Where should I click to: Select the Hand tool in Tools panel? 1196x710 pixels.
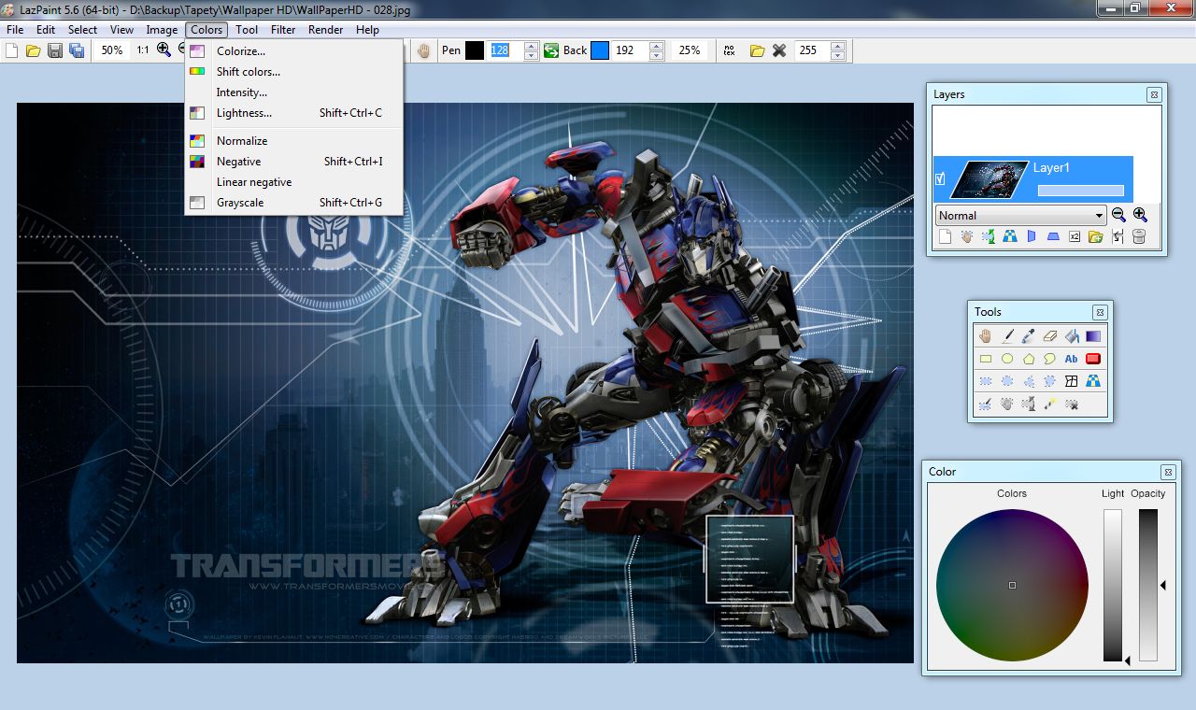[x=986, y=336]
